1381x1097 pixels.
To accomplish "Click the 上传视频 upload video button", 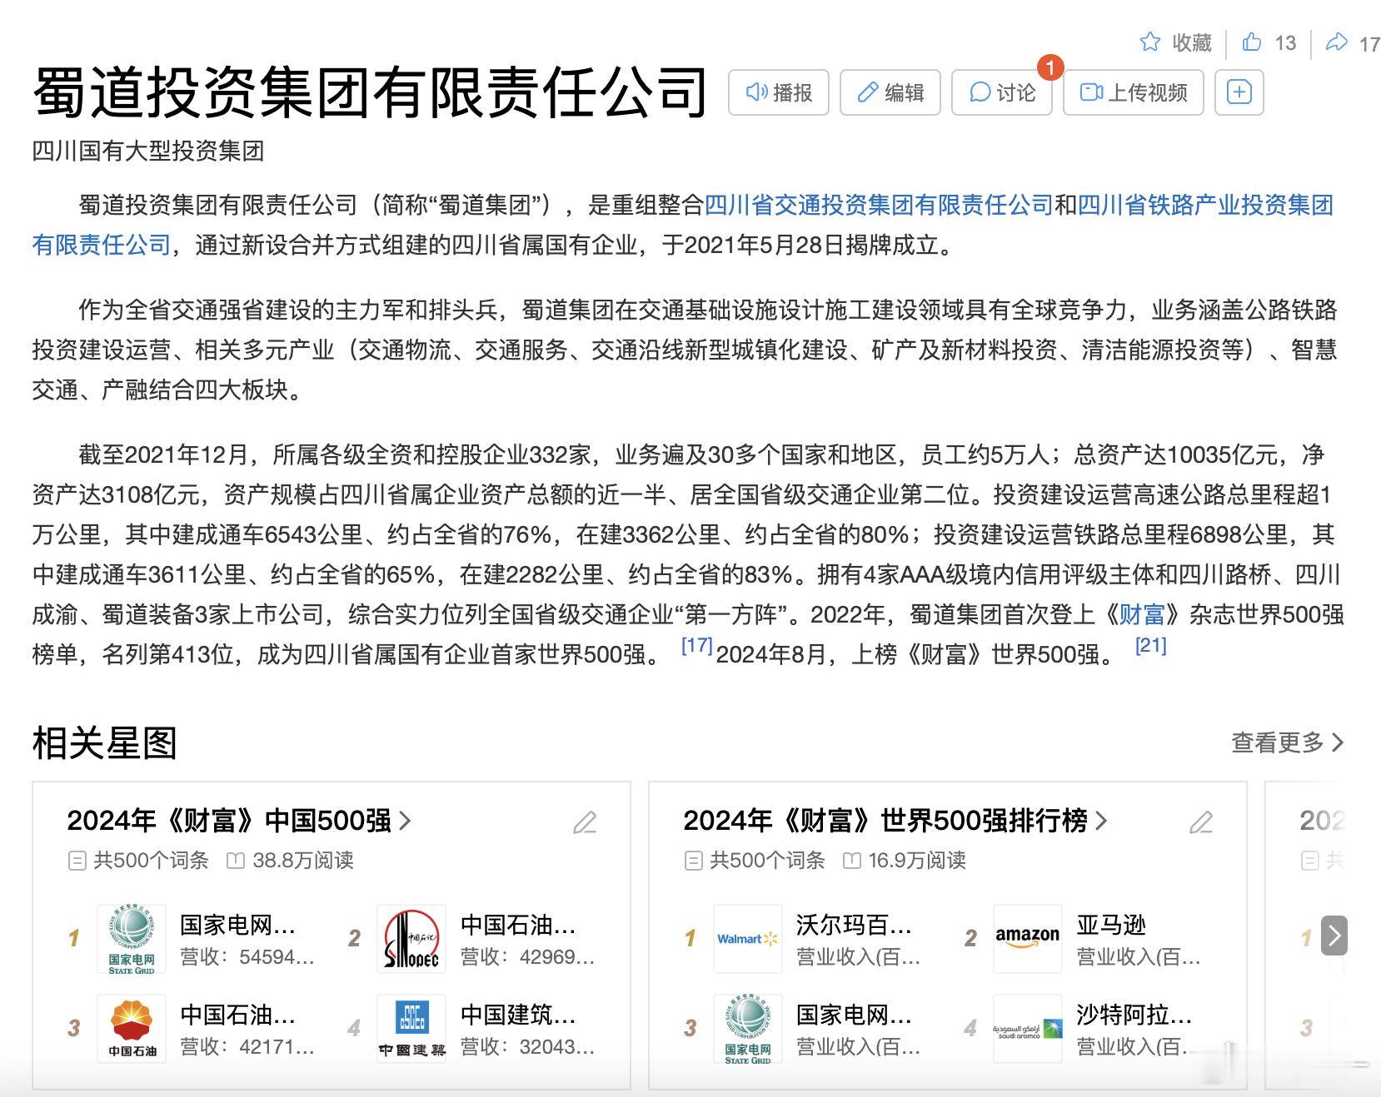I will 1134,92.
